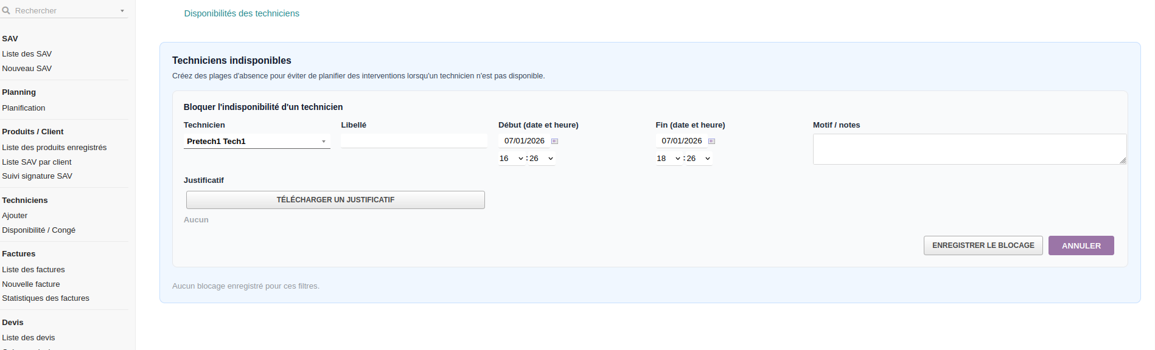Choose the start minutes dropdown
1155x350 pixels.
pyautogui.click(x=541, y=159)
